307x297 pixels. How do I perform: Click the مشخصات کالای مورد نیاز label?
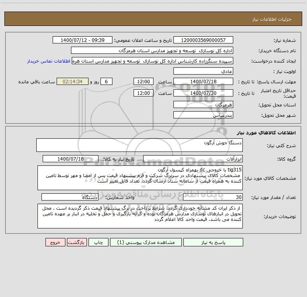point(270,178)
